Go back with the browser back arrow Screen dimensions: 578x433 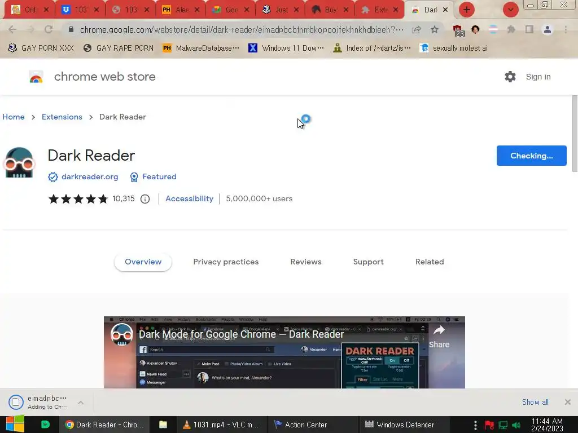(x=12, y=29)
